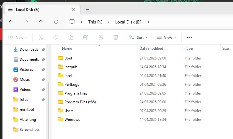Expand chevron between This PC and Local Disk

pos(109,22)
